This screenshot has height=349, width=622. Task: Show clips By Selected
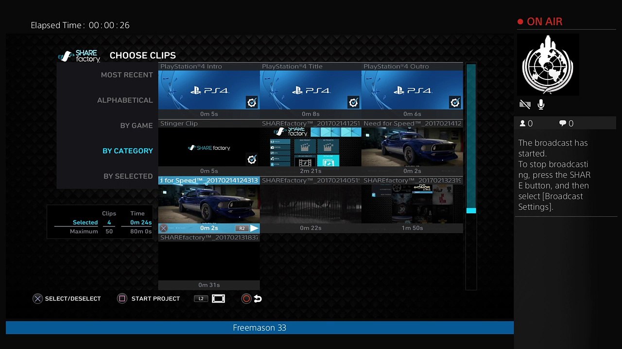(128, 176)
